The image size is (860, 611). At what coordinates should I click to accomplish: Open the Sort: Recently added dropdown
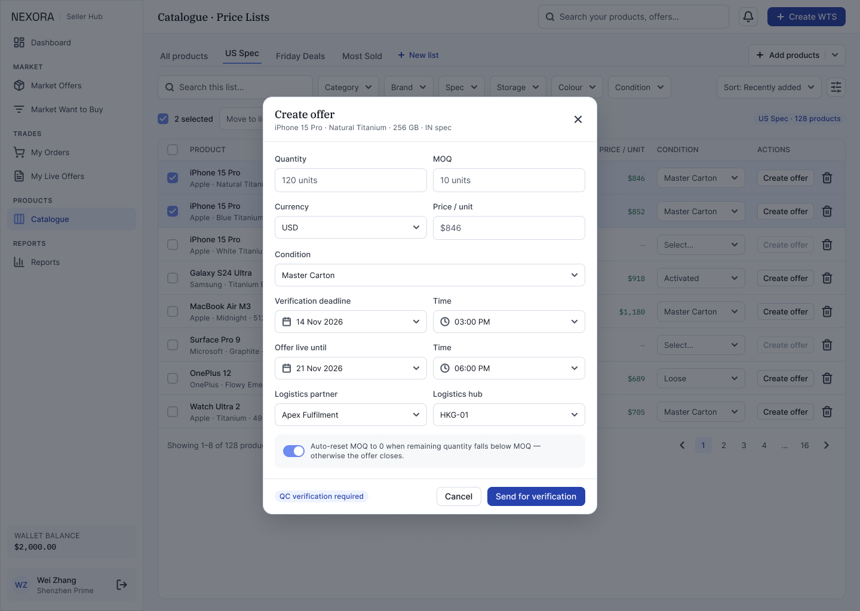tap(769, 87)
